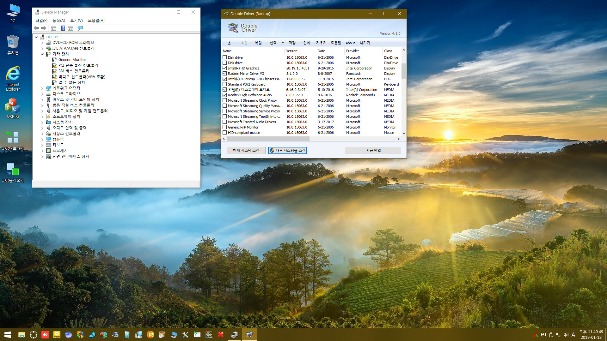607x341 pixels.
Task: Expand IDE ATA/ATAPI 컨트롤러 node
Action: click(42, 48)
